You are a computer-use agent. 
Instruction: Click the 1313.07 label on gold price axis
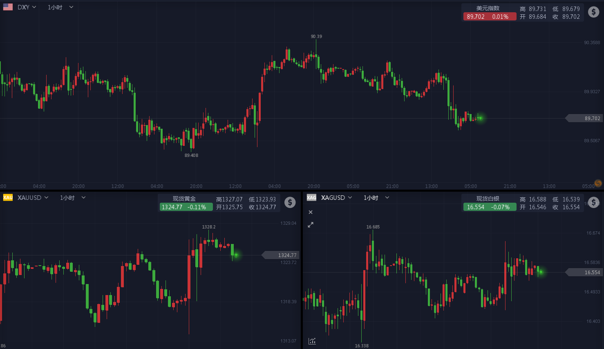click(289, 341)
